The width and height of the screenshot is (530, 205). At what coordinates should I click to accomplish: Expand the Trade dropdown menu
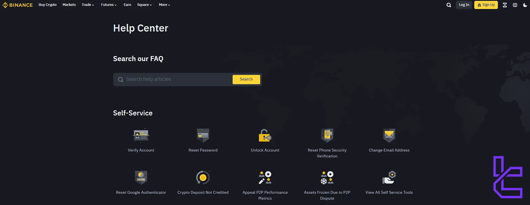tap(88, 5)
